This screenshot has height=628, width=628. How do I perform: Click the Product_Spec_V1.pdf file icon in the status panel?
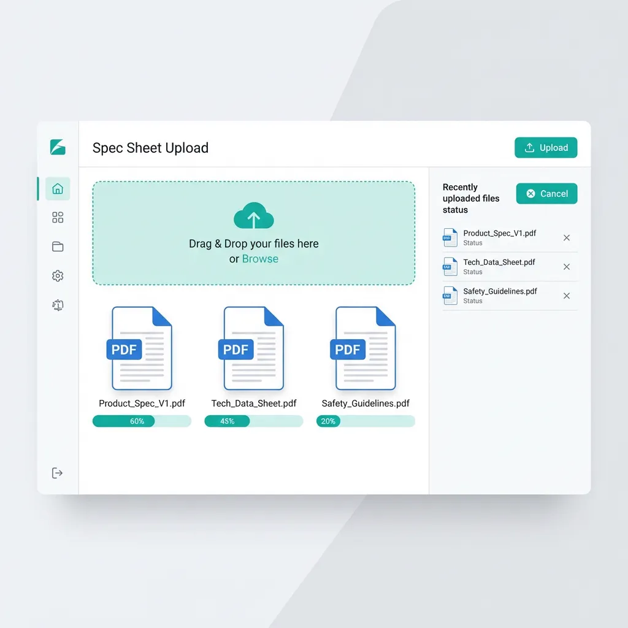[450, 237]
